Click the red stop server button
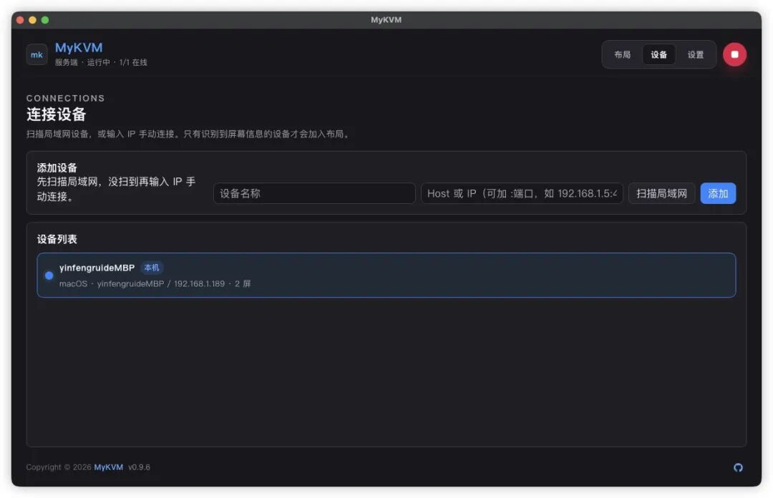 pos(734,54)
